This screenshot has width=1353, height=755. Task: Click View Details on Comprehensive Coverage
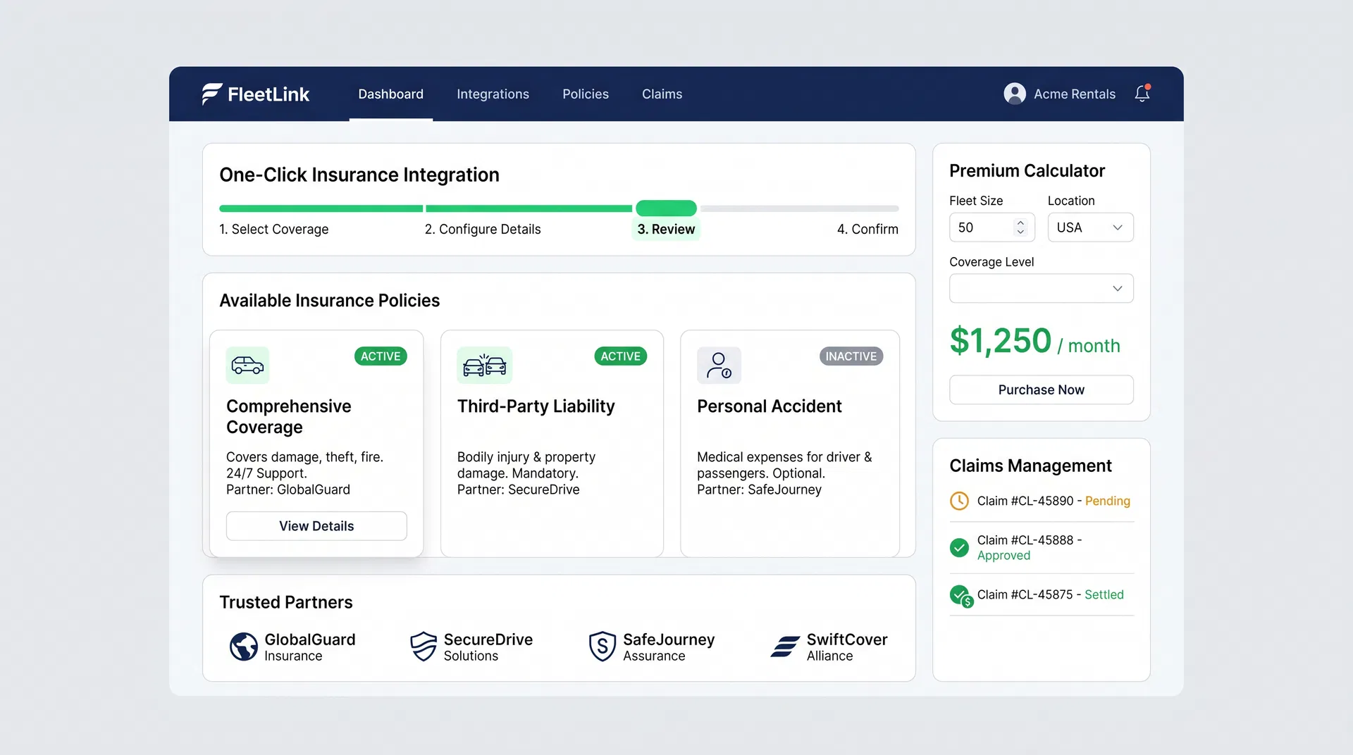[x=316, y=525]
